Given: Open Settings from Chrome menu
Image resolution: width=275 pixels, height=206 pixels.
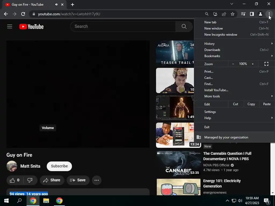Looking at the screenshot, I should pyautogui.click(x=234, y=112).
